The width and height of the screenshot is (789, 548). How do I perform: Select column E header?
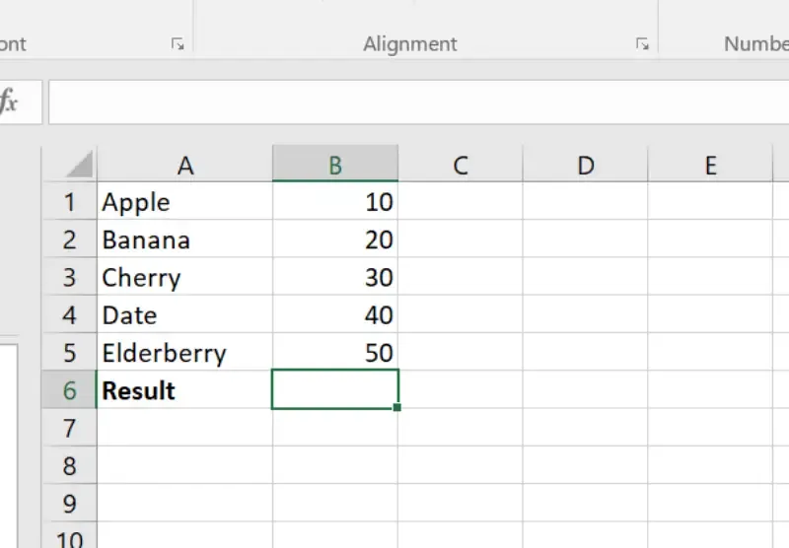pyautogui.click(x=710, y=166)
